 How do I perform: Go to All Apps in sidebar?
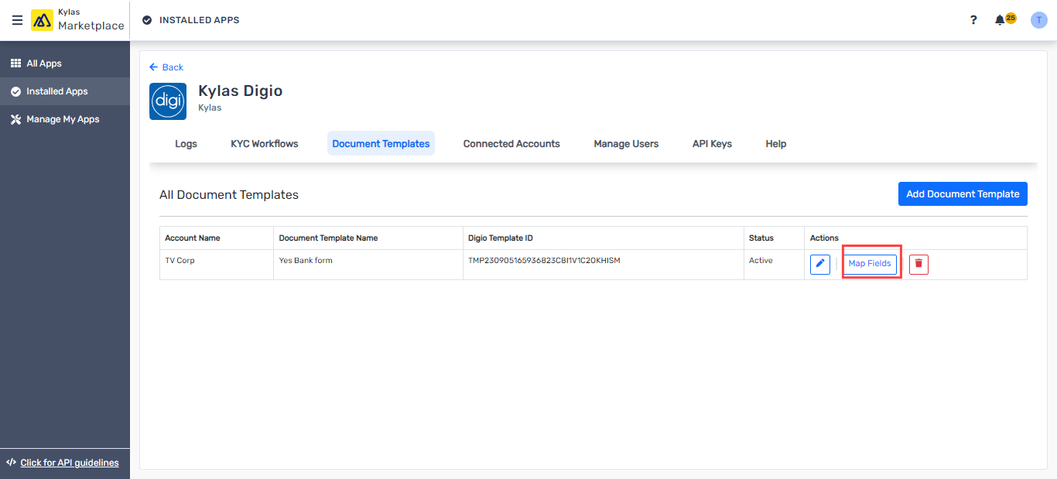click(44, 63)
